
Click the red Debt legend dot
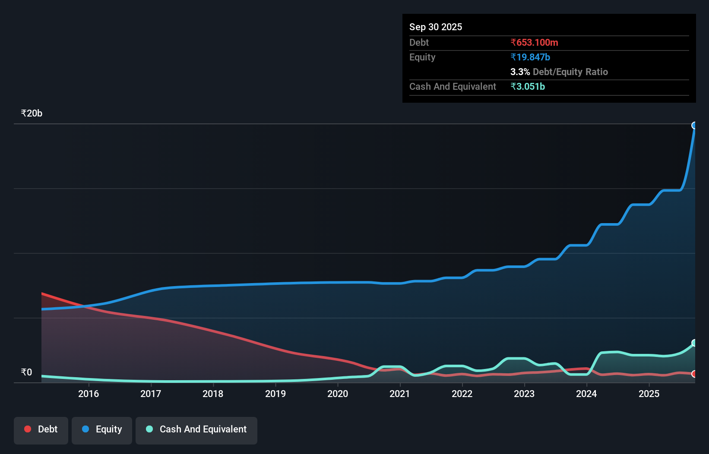click(27, 429)
